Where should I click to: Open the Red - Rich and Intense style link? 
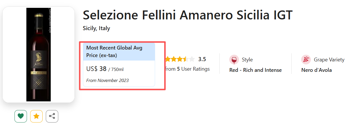coord(255,70)
